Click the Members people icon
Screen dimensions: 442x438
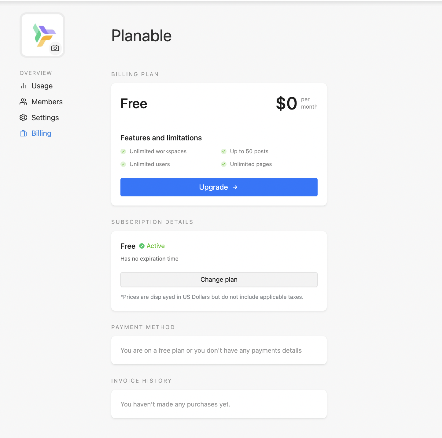pyautogui.click(x=23, y=102)
